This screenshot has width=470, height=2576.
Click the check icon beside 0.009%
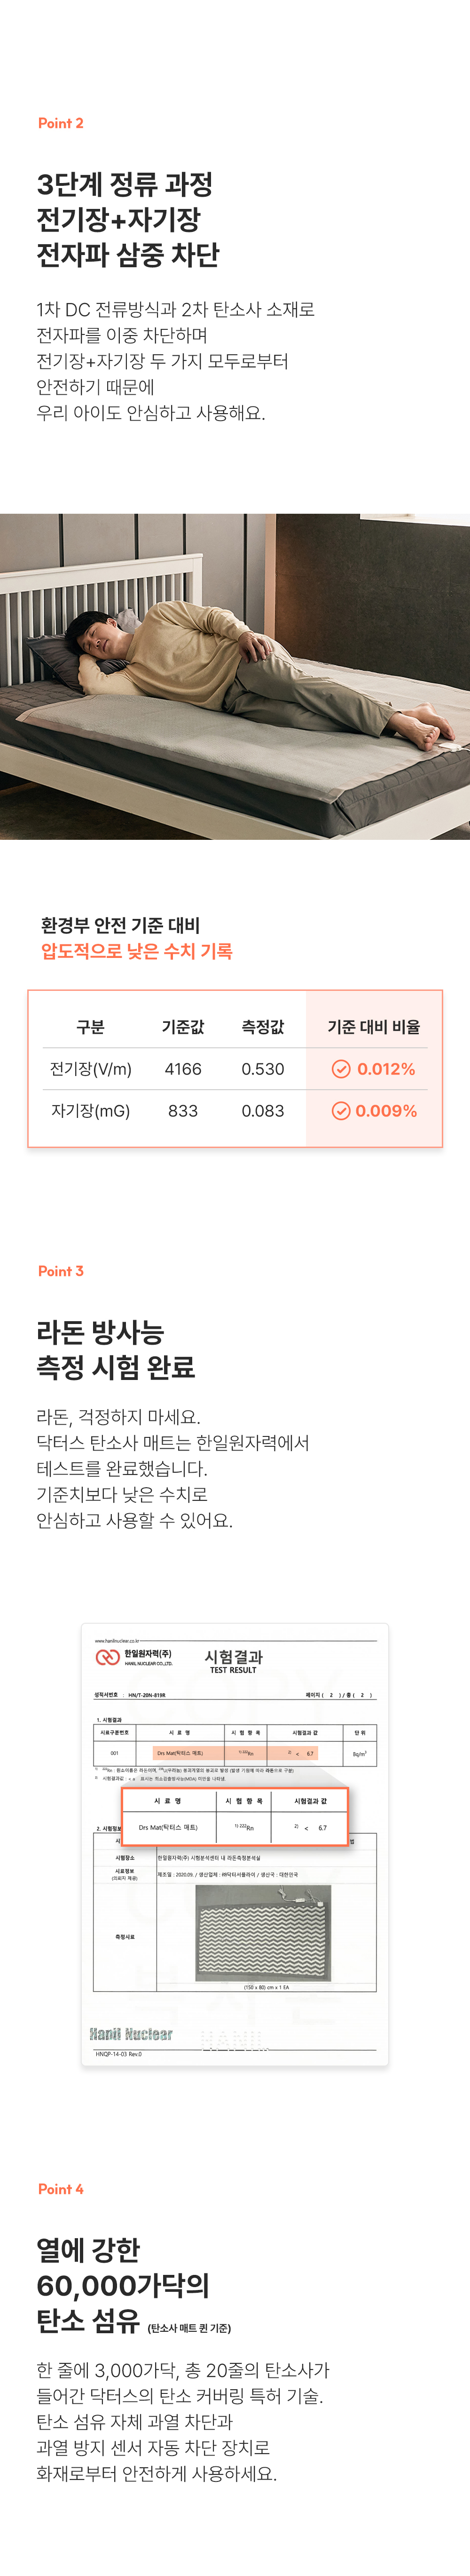[x=340, y=1111]
